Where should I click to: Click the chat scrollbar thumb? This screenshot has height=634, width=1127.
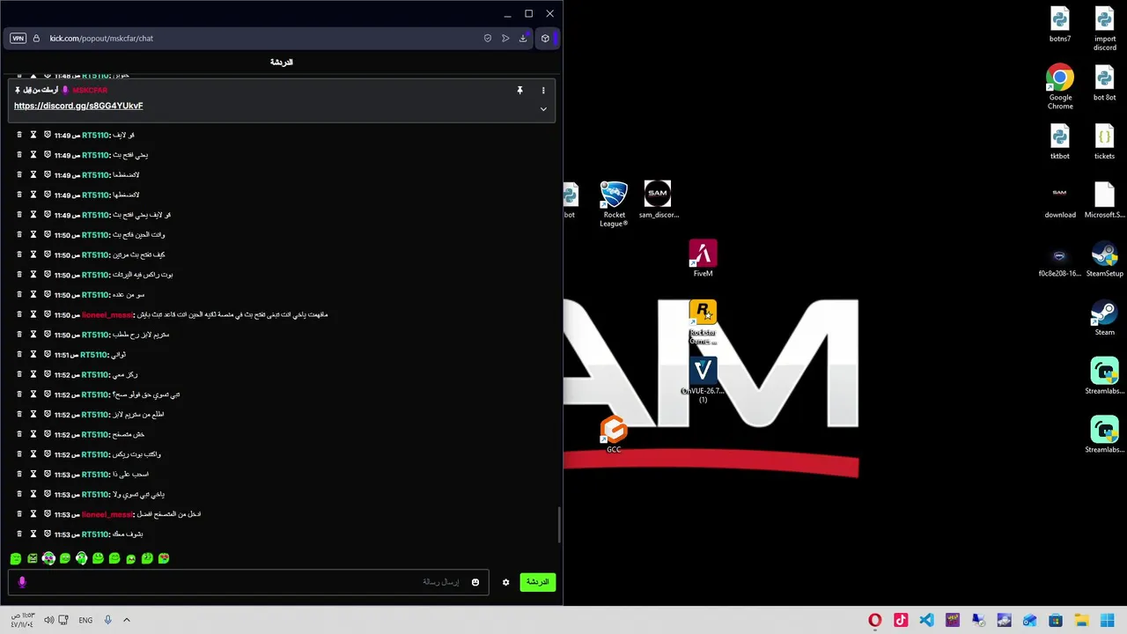pyautogui.click(x=558, y=526)
